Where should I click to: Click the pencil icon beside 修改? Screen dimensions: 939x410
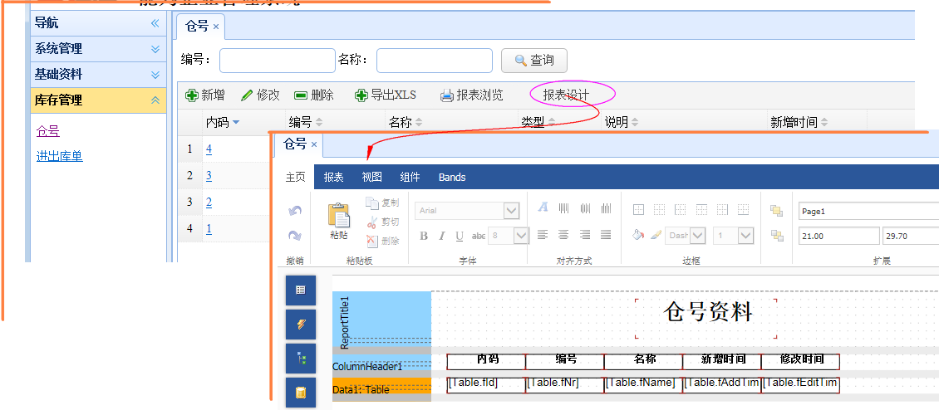coord(247,95)
